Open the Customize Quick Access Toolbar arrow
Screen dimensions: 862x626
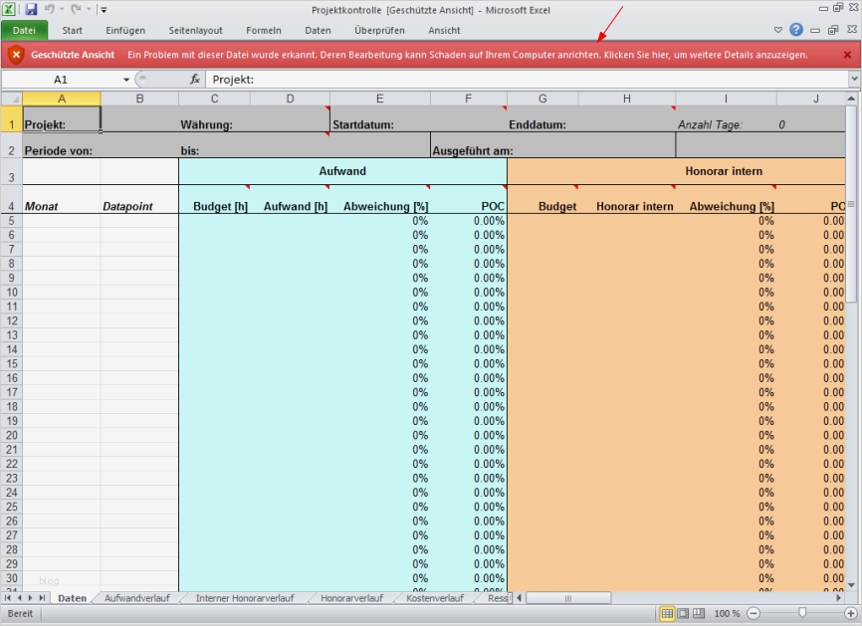coord(104,9)
